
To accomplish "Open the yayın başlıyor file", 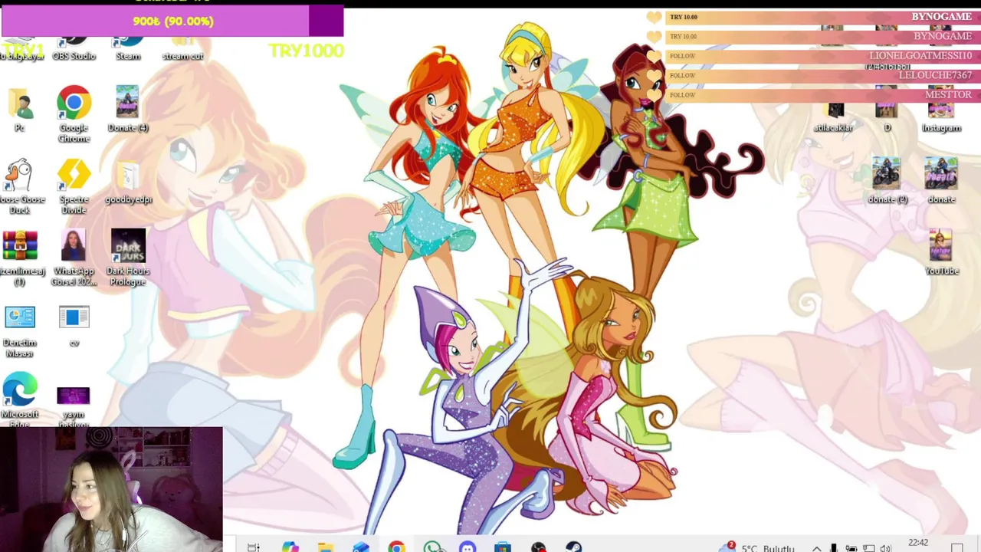I will click(x=74, y=405).
